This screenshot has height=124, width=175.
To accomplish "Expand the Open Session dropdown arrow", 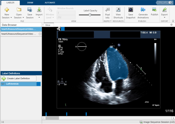I will [23, 18].
